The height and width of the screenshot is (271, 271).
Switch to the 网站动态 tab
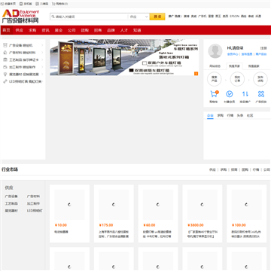coord(215,66)
